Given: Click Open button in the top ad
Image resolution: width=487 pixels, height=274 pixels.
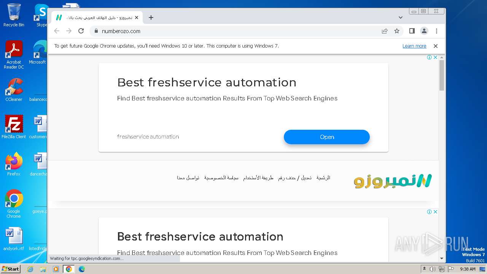Looking at the screenshot, I should tap(327, 137).
